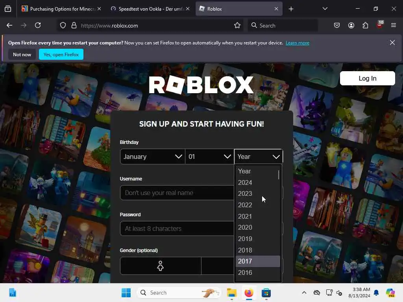Select the Roblox tab
Screen dimensions: 403x302
(x=239, y=9)
